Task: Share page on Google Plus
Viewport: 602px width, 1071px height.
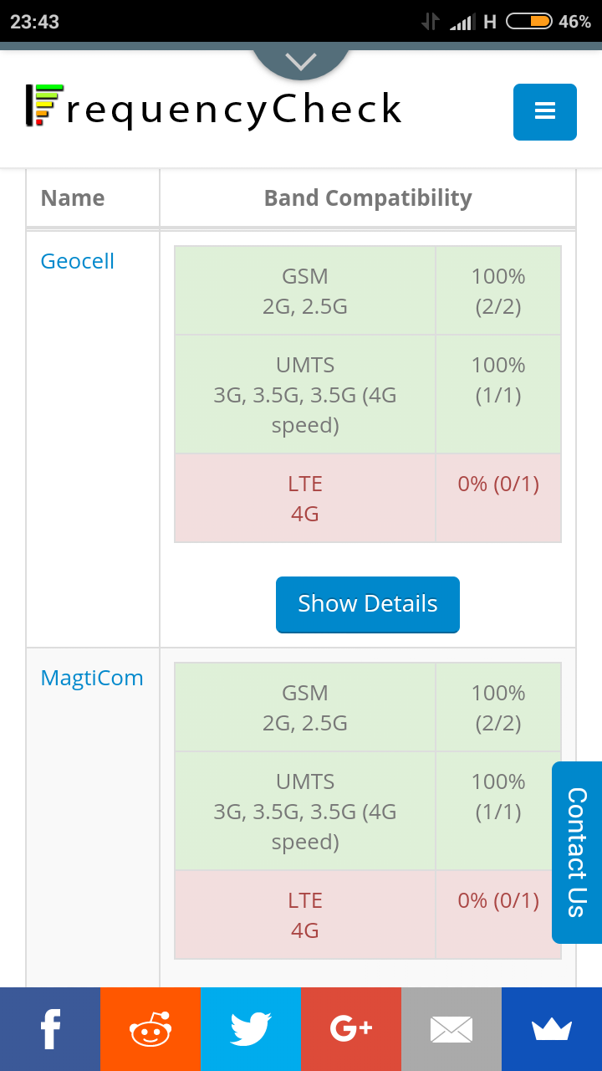Action: pos(351,1028)
